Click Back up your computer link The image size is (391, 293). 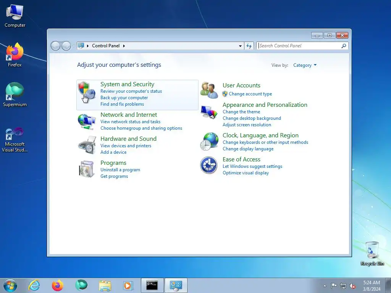pos(124,98)
